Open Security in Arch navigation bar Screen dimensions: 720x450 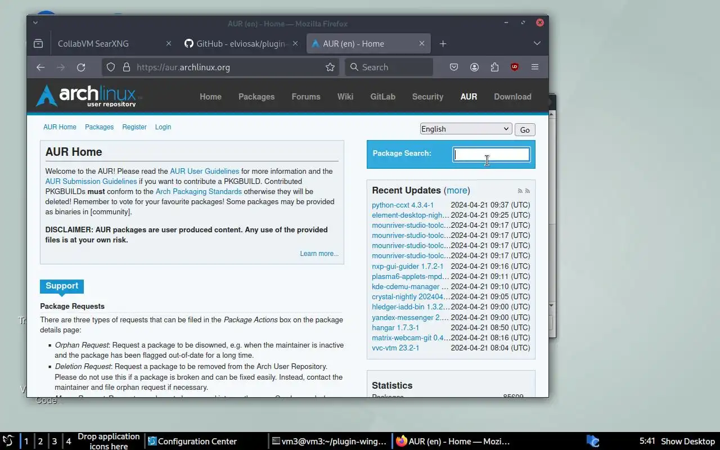coord(427,97)
